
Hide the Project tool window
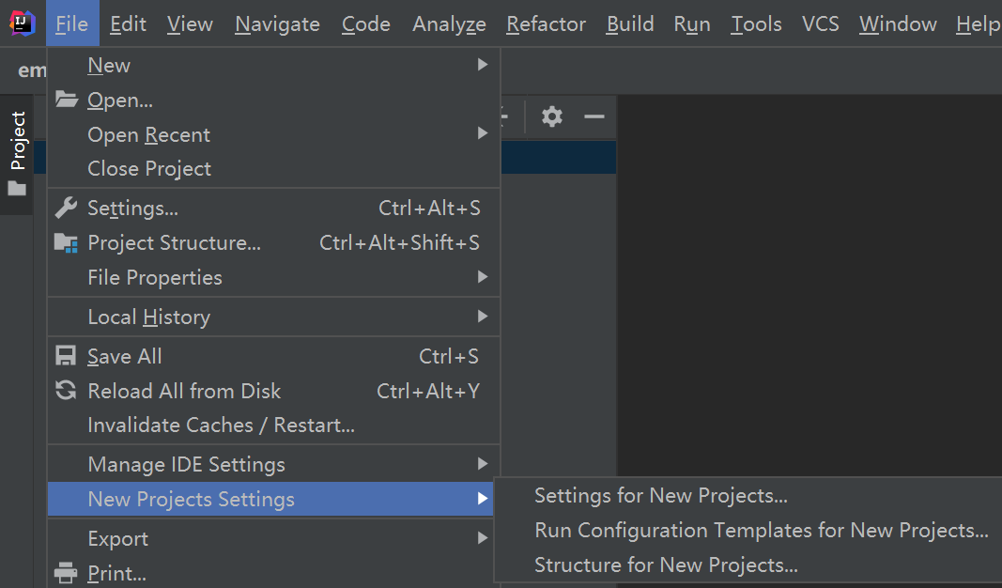593,116
